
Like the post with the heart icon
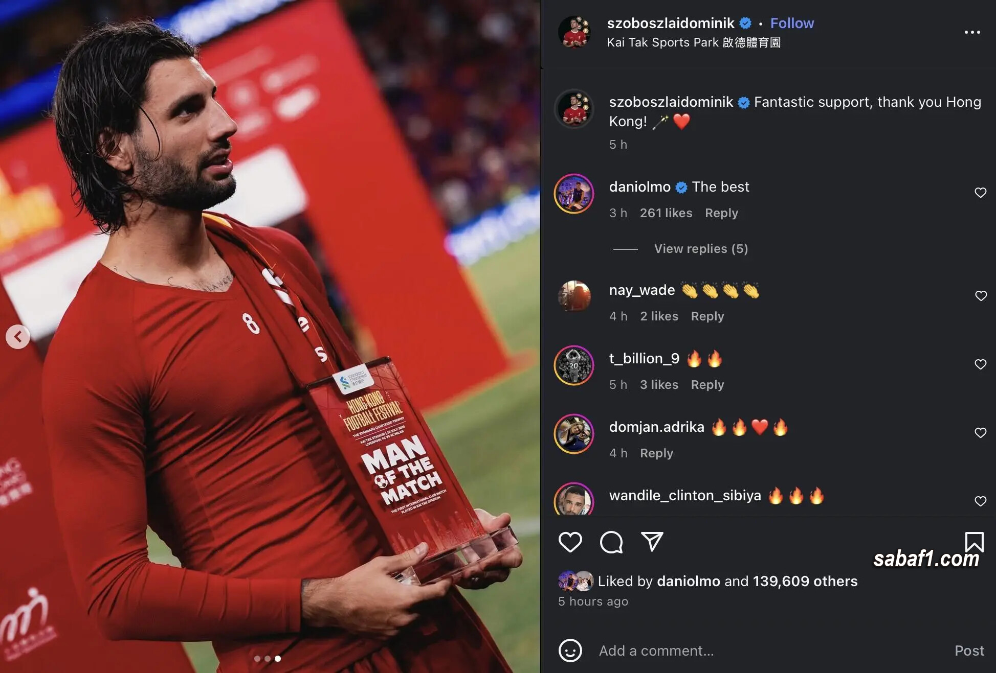coord(570,542)
